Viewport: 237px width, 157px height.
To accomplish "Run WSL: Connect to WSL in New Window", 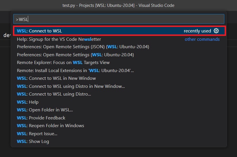I will point(119,78).
